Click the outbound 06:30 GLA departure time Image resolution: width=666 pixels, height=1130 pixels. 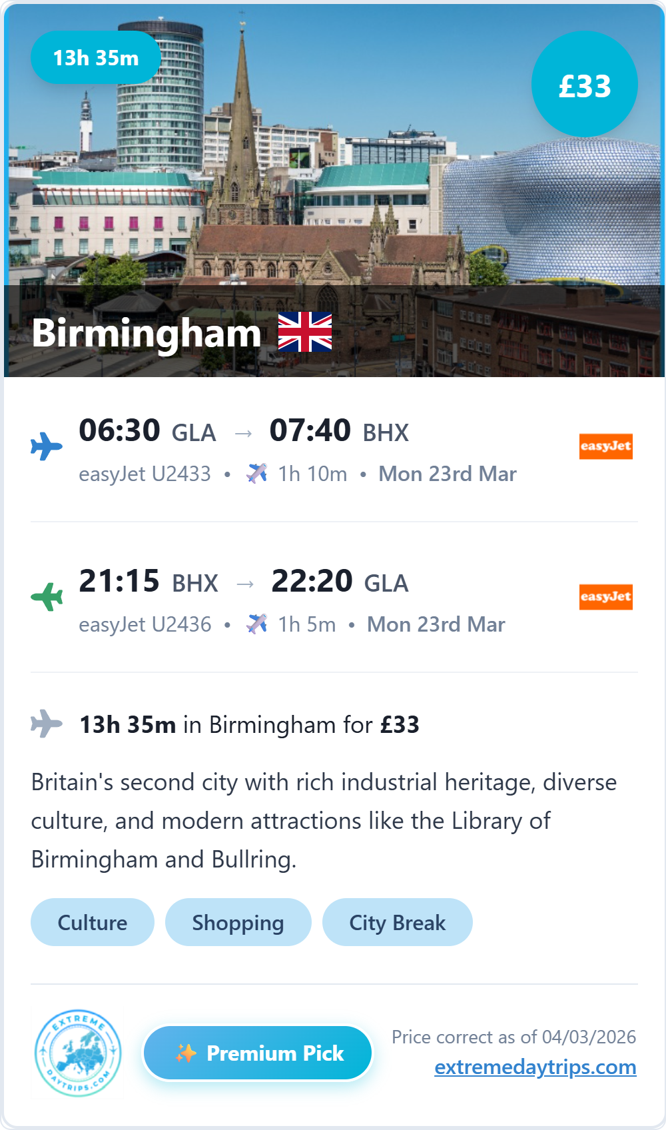(x=147, y=431)
